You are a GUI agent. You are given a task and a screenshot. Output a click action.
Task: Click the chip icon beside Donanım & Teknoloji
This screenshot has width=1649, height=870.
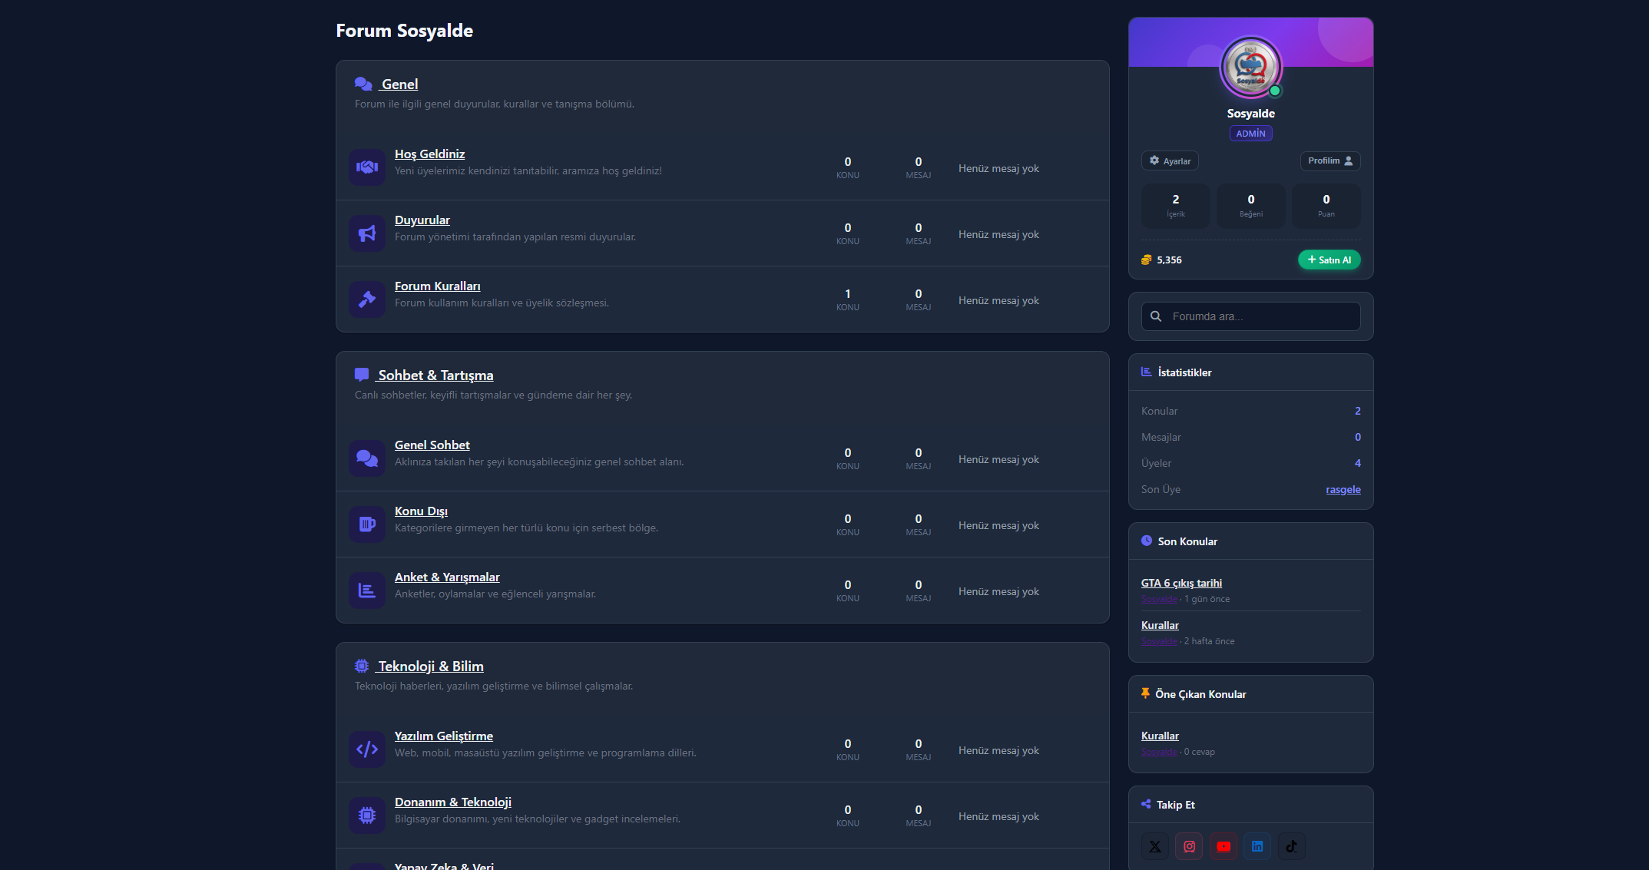(x=367, y=815)
